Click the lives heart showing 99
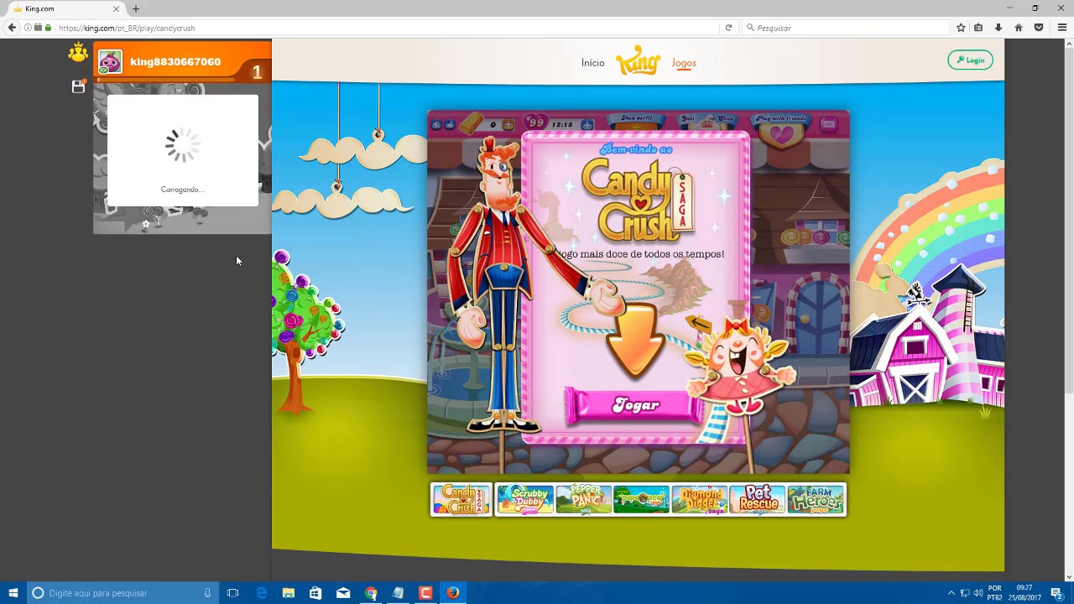The width and height of the screenshot is (1074, 604). [x=535, y=123]
